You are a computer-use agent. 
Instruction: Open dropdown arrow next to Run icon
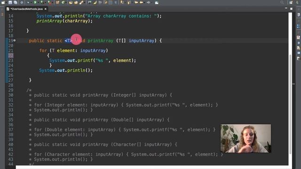pos(38,3)
